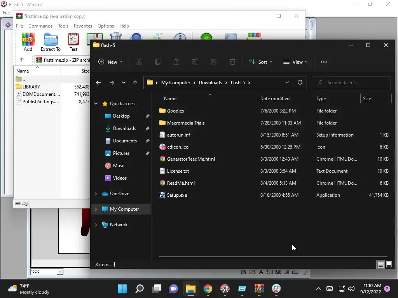Image resolution: width=398 pixels, height=298 pixels.
Task: Sort by Name column in WinRAR
Action: click(37, 71)
